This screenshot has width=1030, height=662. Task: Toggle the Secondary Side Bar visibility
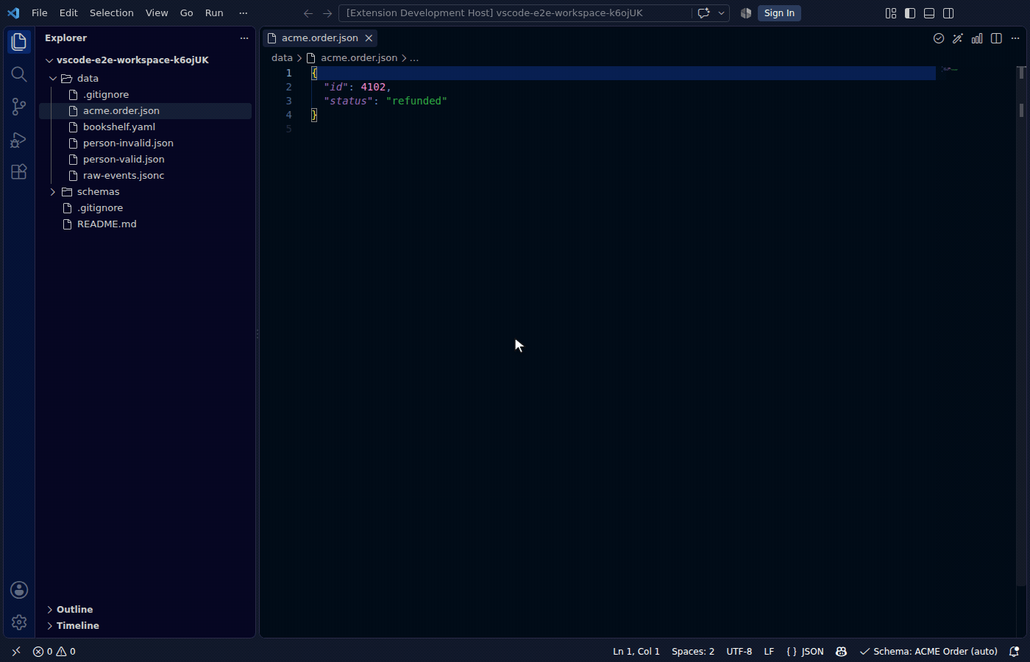click(x=948, y=13)
